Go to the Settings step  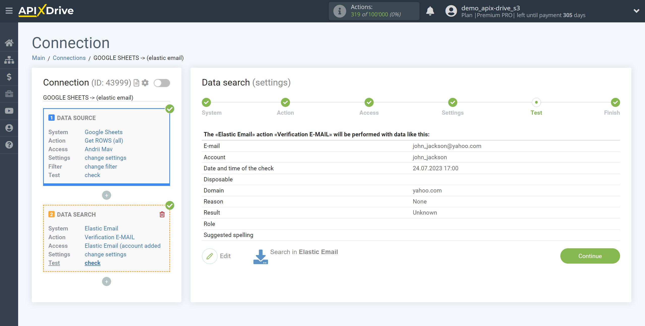pyautogui.click(x=453, y=102)
